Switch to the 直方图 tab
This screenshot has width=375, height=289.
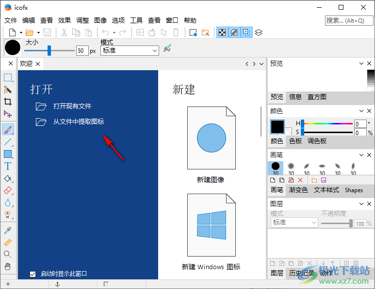click(317, 97)
